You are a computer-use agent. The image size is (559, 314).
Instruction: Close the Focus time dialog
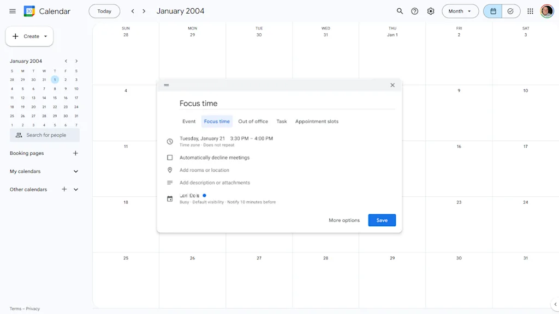(392, 85)
